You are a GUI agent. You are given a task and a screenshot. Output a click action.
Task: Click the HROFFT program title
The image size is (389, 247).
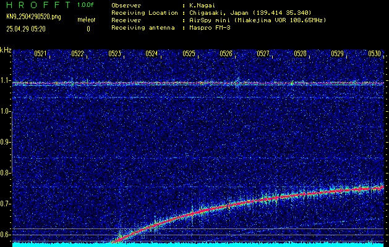39,5
